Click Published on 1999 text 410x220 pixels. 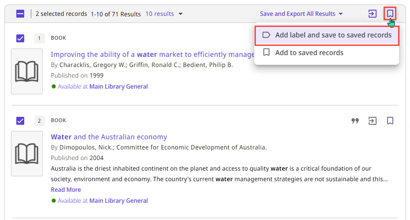[x=77, y=75]
